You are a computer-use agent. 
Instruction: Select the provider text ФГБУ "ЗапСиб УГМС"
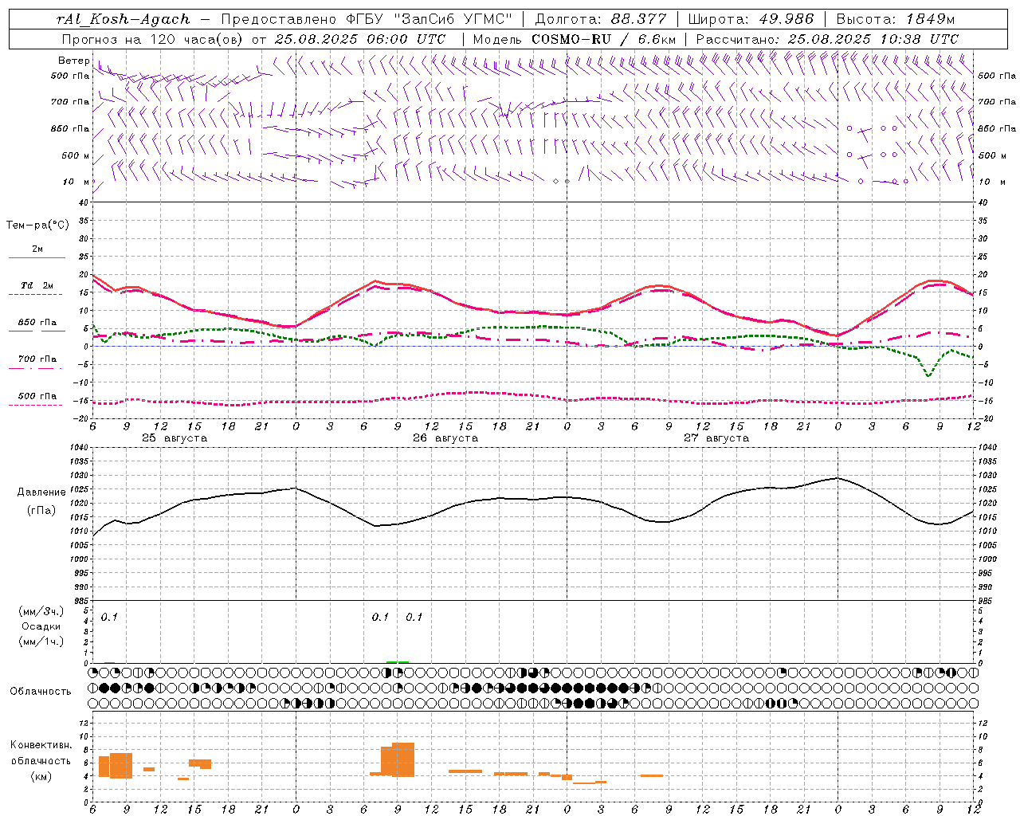click(430, 19)
